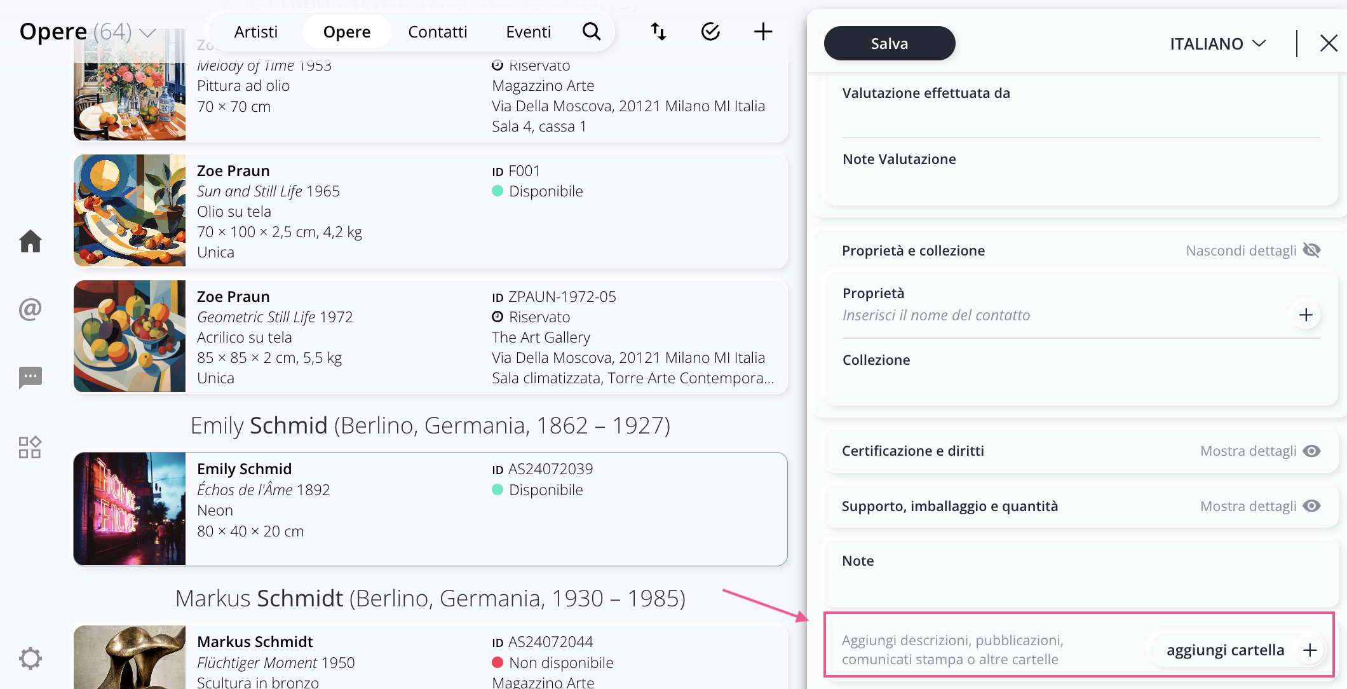Hide Proprietà e collezione details

(x=1252, y=250)
